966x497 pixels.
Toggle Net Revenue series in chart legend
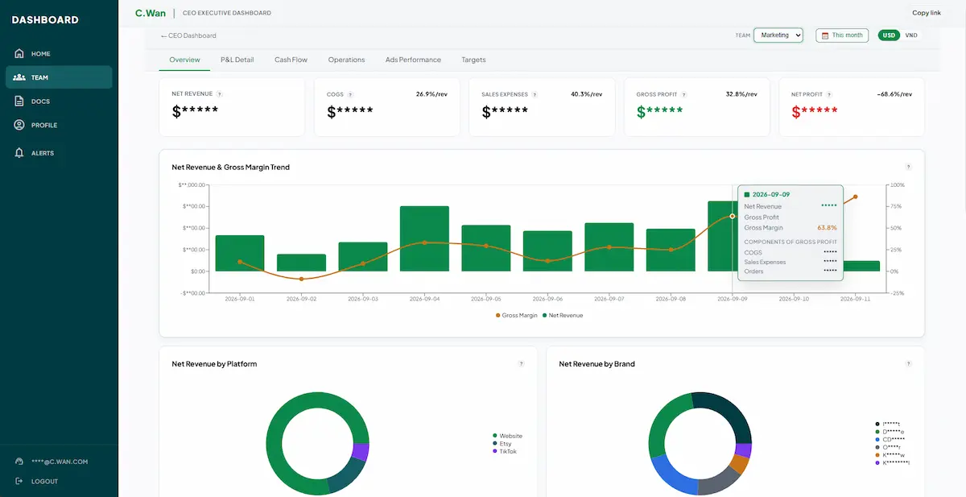pos(563,315)
